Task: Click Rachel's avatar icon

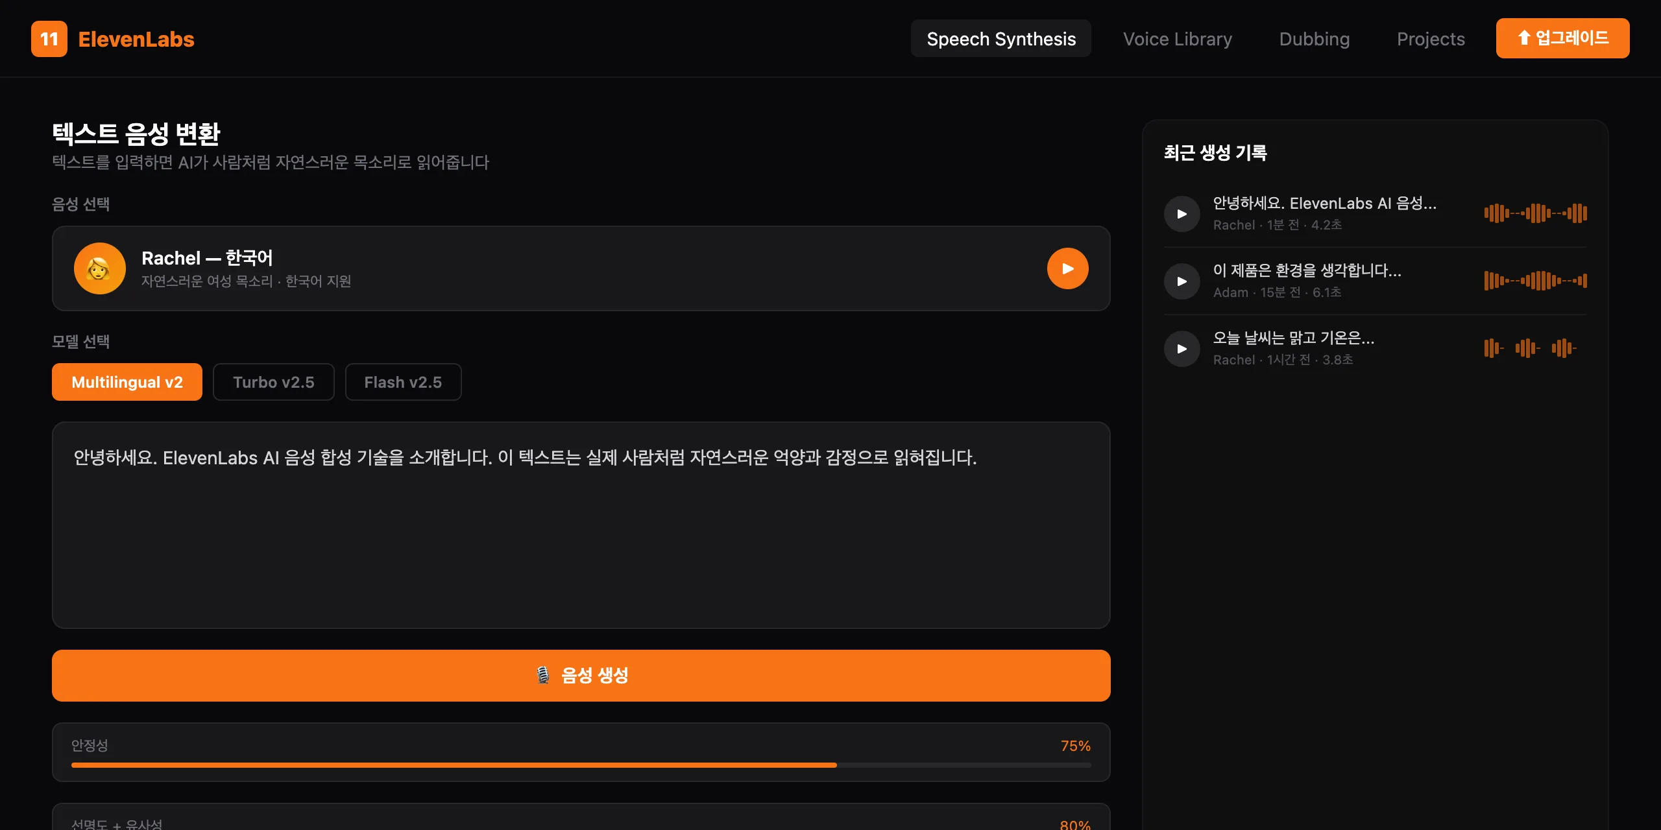Action: point(100,268)
